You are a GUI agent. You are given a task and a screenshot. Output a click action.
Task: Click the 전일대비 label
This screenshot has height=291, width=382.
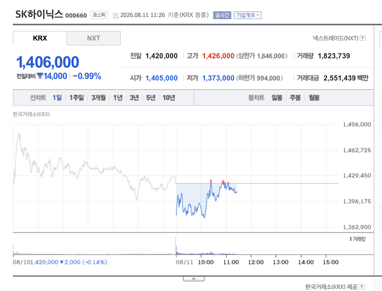pyautogui.click(x=26, y=76)
